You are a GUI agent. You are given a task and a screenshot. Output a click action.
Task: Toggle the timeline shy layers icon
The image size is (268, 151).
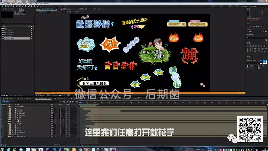tap(67, 102)
